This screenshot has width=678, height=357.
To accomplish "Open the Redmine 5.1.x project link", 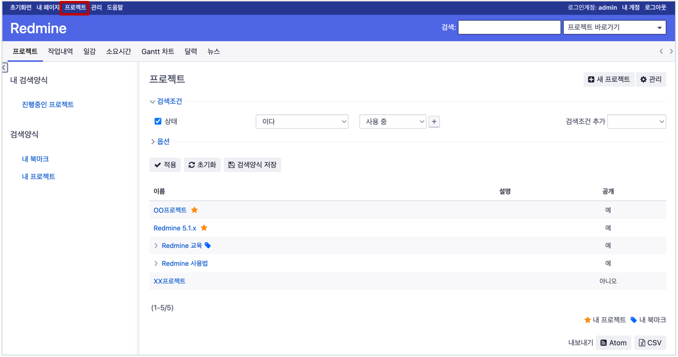I will (x=175, y=228).
